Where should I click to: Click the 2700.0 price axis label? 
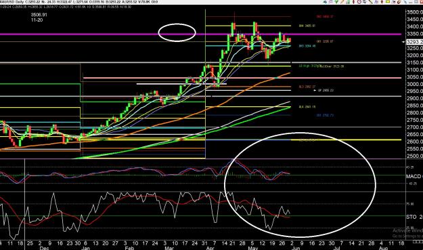pyautogui.click(x=415, y=127)
